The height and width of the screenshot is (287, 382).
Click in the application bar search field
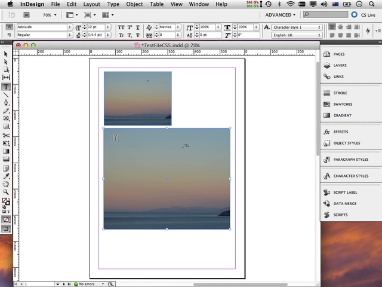click(x=325, y=14)
